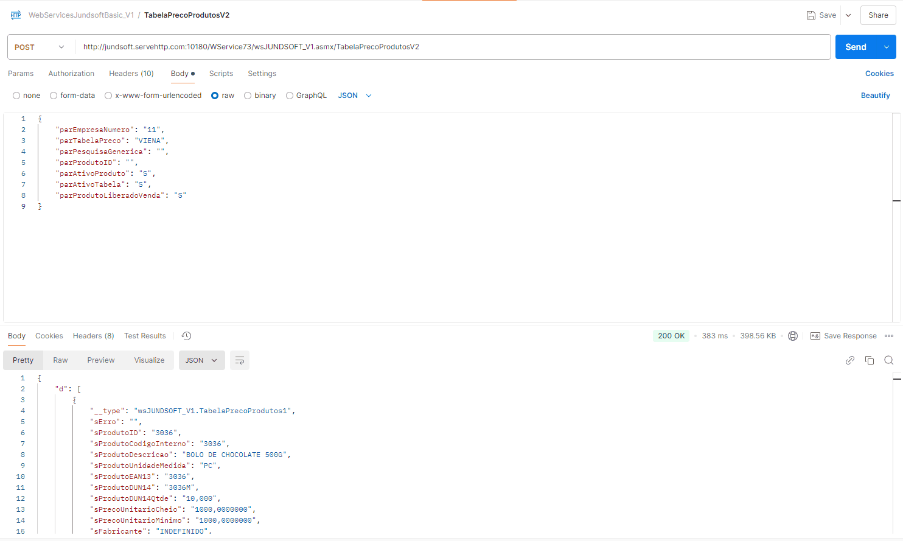Click the "parEmpresaNumero": "11" line
Viewport: 903px width, 541px height.
click(110, 130)
